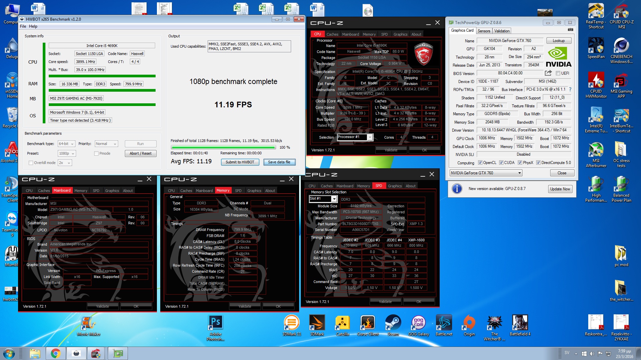
Task: Click the Close button in GPU-Z
Action: coord(562,173)
